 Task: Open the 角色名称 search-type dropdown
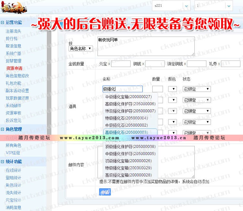[x=81, y=49]
